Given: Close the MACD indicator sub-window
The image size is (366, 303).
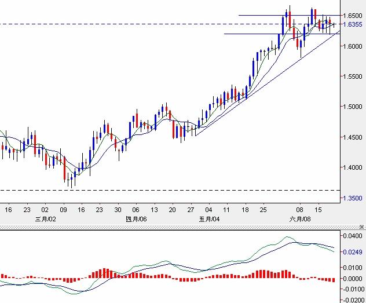Looking at the screenshot, I should (361, 227).
